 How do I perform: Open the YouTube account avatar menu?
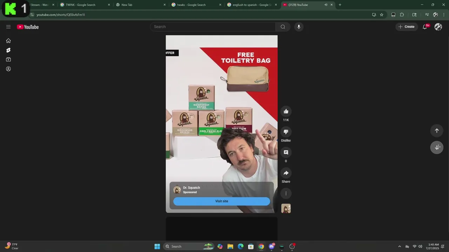coord(438,27)
